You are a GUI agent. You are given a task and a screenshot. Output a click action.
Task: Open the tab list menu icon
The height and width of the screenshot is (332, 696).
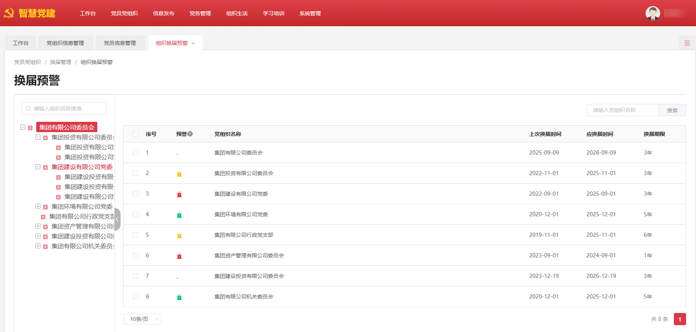[x=687, y=43]
